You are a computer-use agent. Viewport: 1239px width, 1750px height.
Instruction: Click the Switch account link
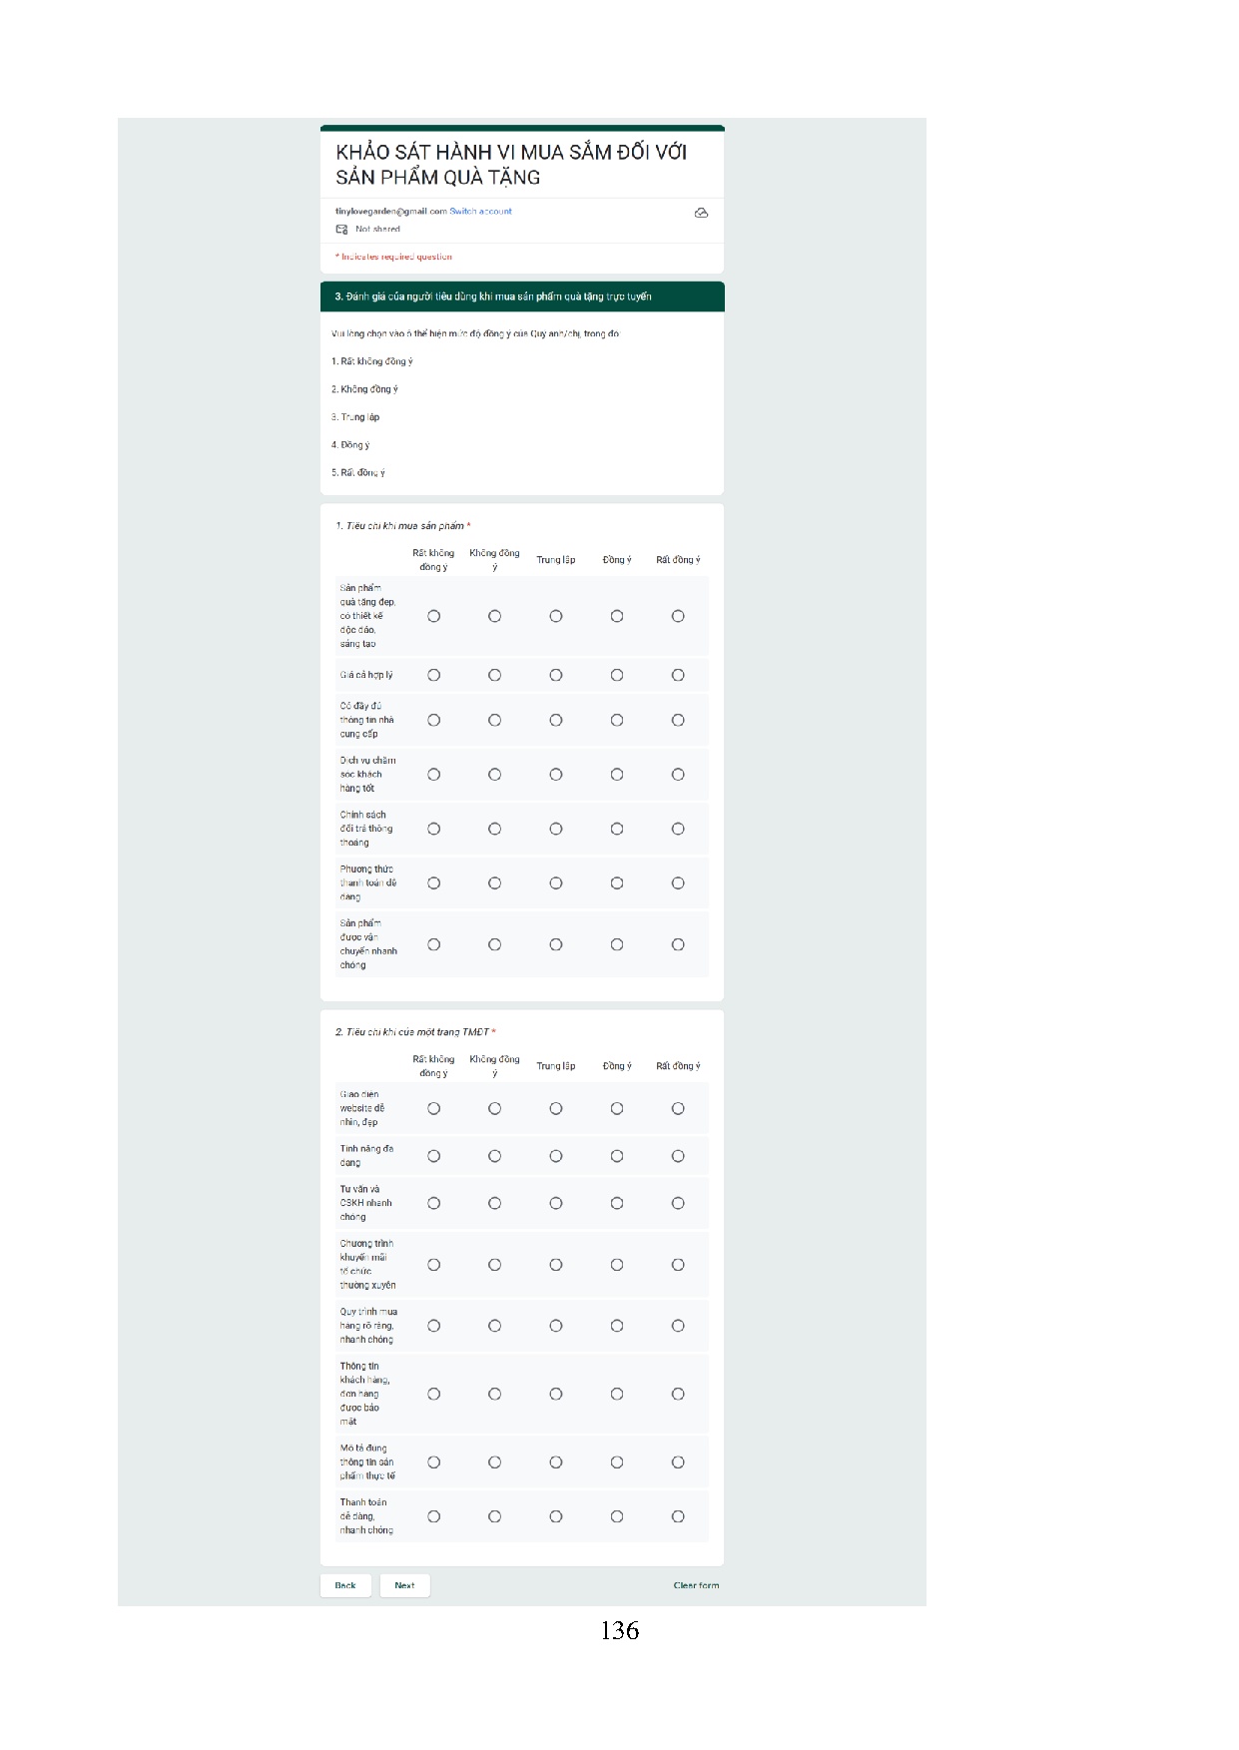[x=480, y=212]
